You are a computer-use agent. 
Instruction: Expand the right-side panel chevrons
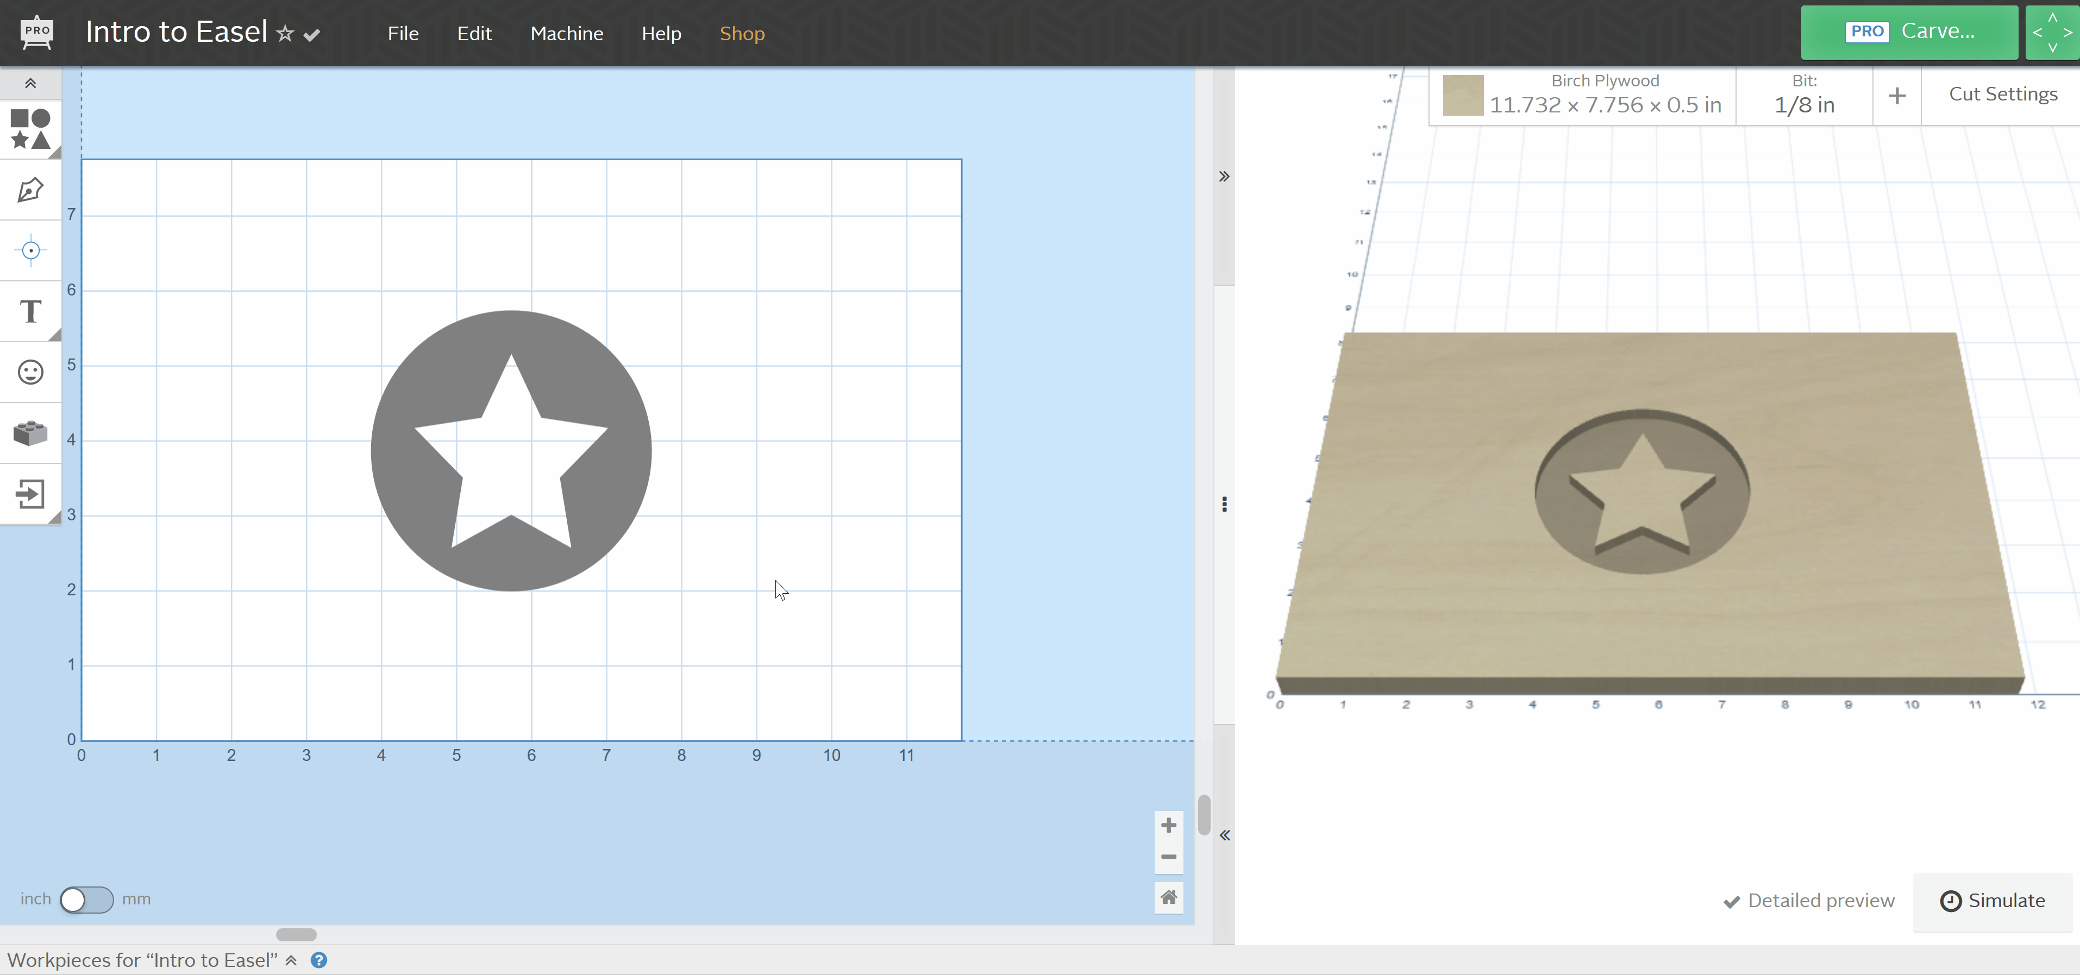(1224, 176)
